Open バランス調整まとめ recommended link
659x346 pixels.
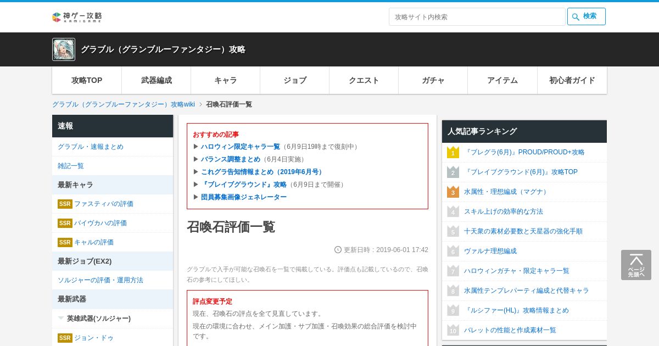click(231, 159)
